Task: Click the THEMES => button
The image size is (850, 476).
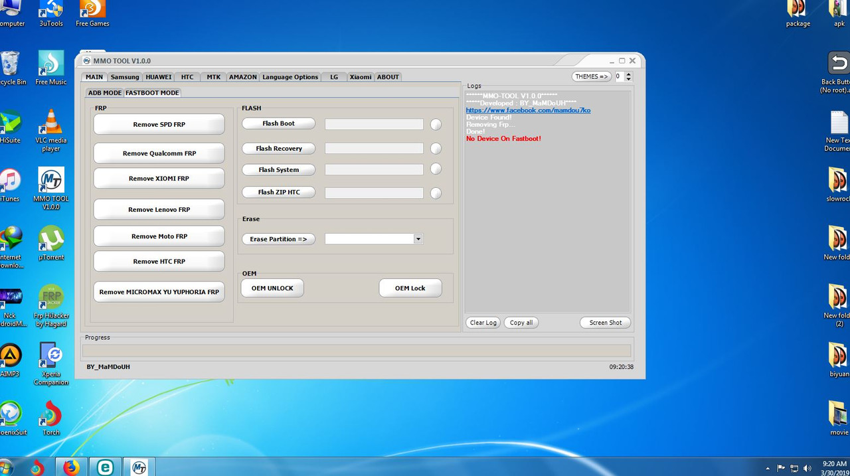Action: coord(592,77)
